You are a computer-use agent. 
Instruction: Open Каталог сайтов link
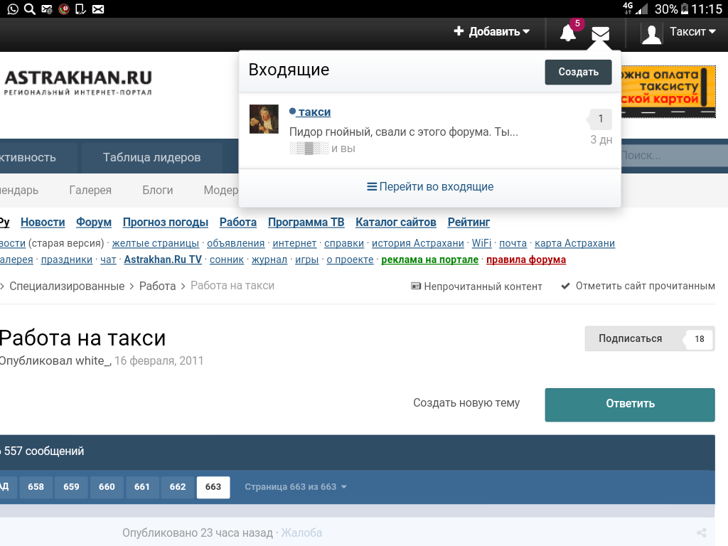pos(396,223)
